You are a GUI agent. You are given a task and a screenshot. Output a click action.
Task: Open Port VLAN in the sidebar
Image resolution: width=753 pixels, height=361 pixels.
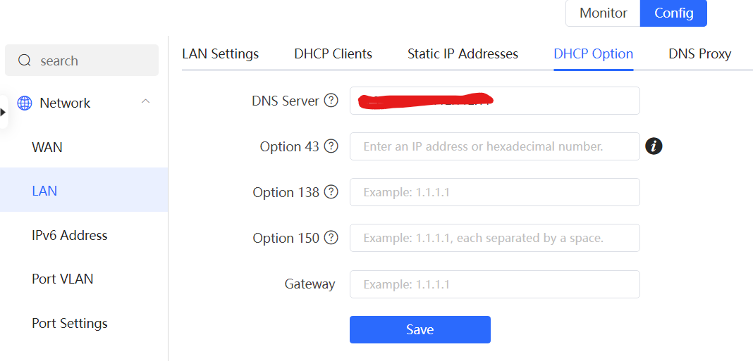(x=62, y=279)
